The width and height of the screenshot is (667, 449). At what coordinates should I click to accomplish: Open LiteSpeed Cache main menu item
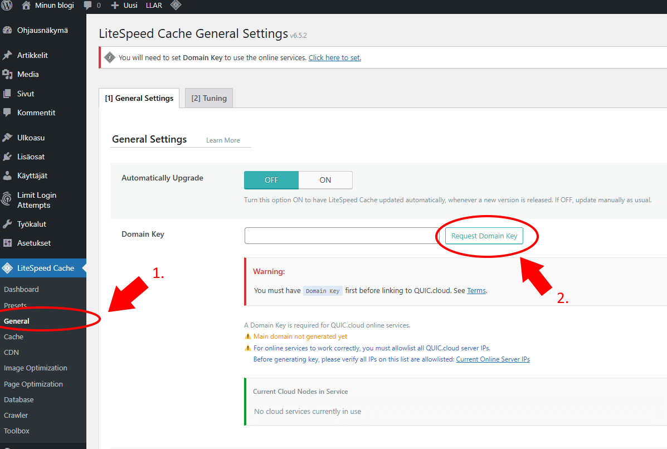coord(46,269)
